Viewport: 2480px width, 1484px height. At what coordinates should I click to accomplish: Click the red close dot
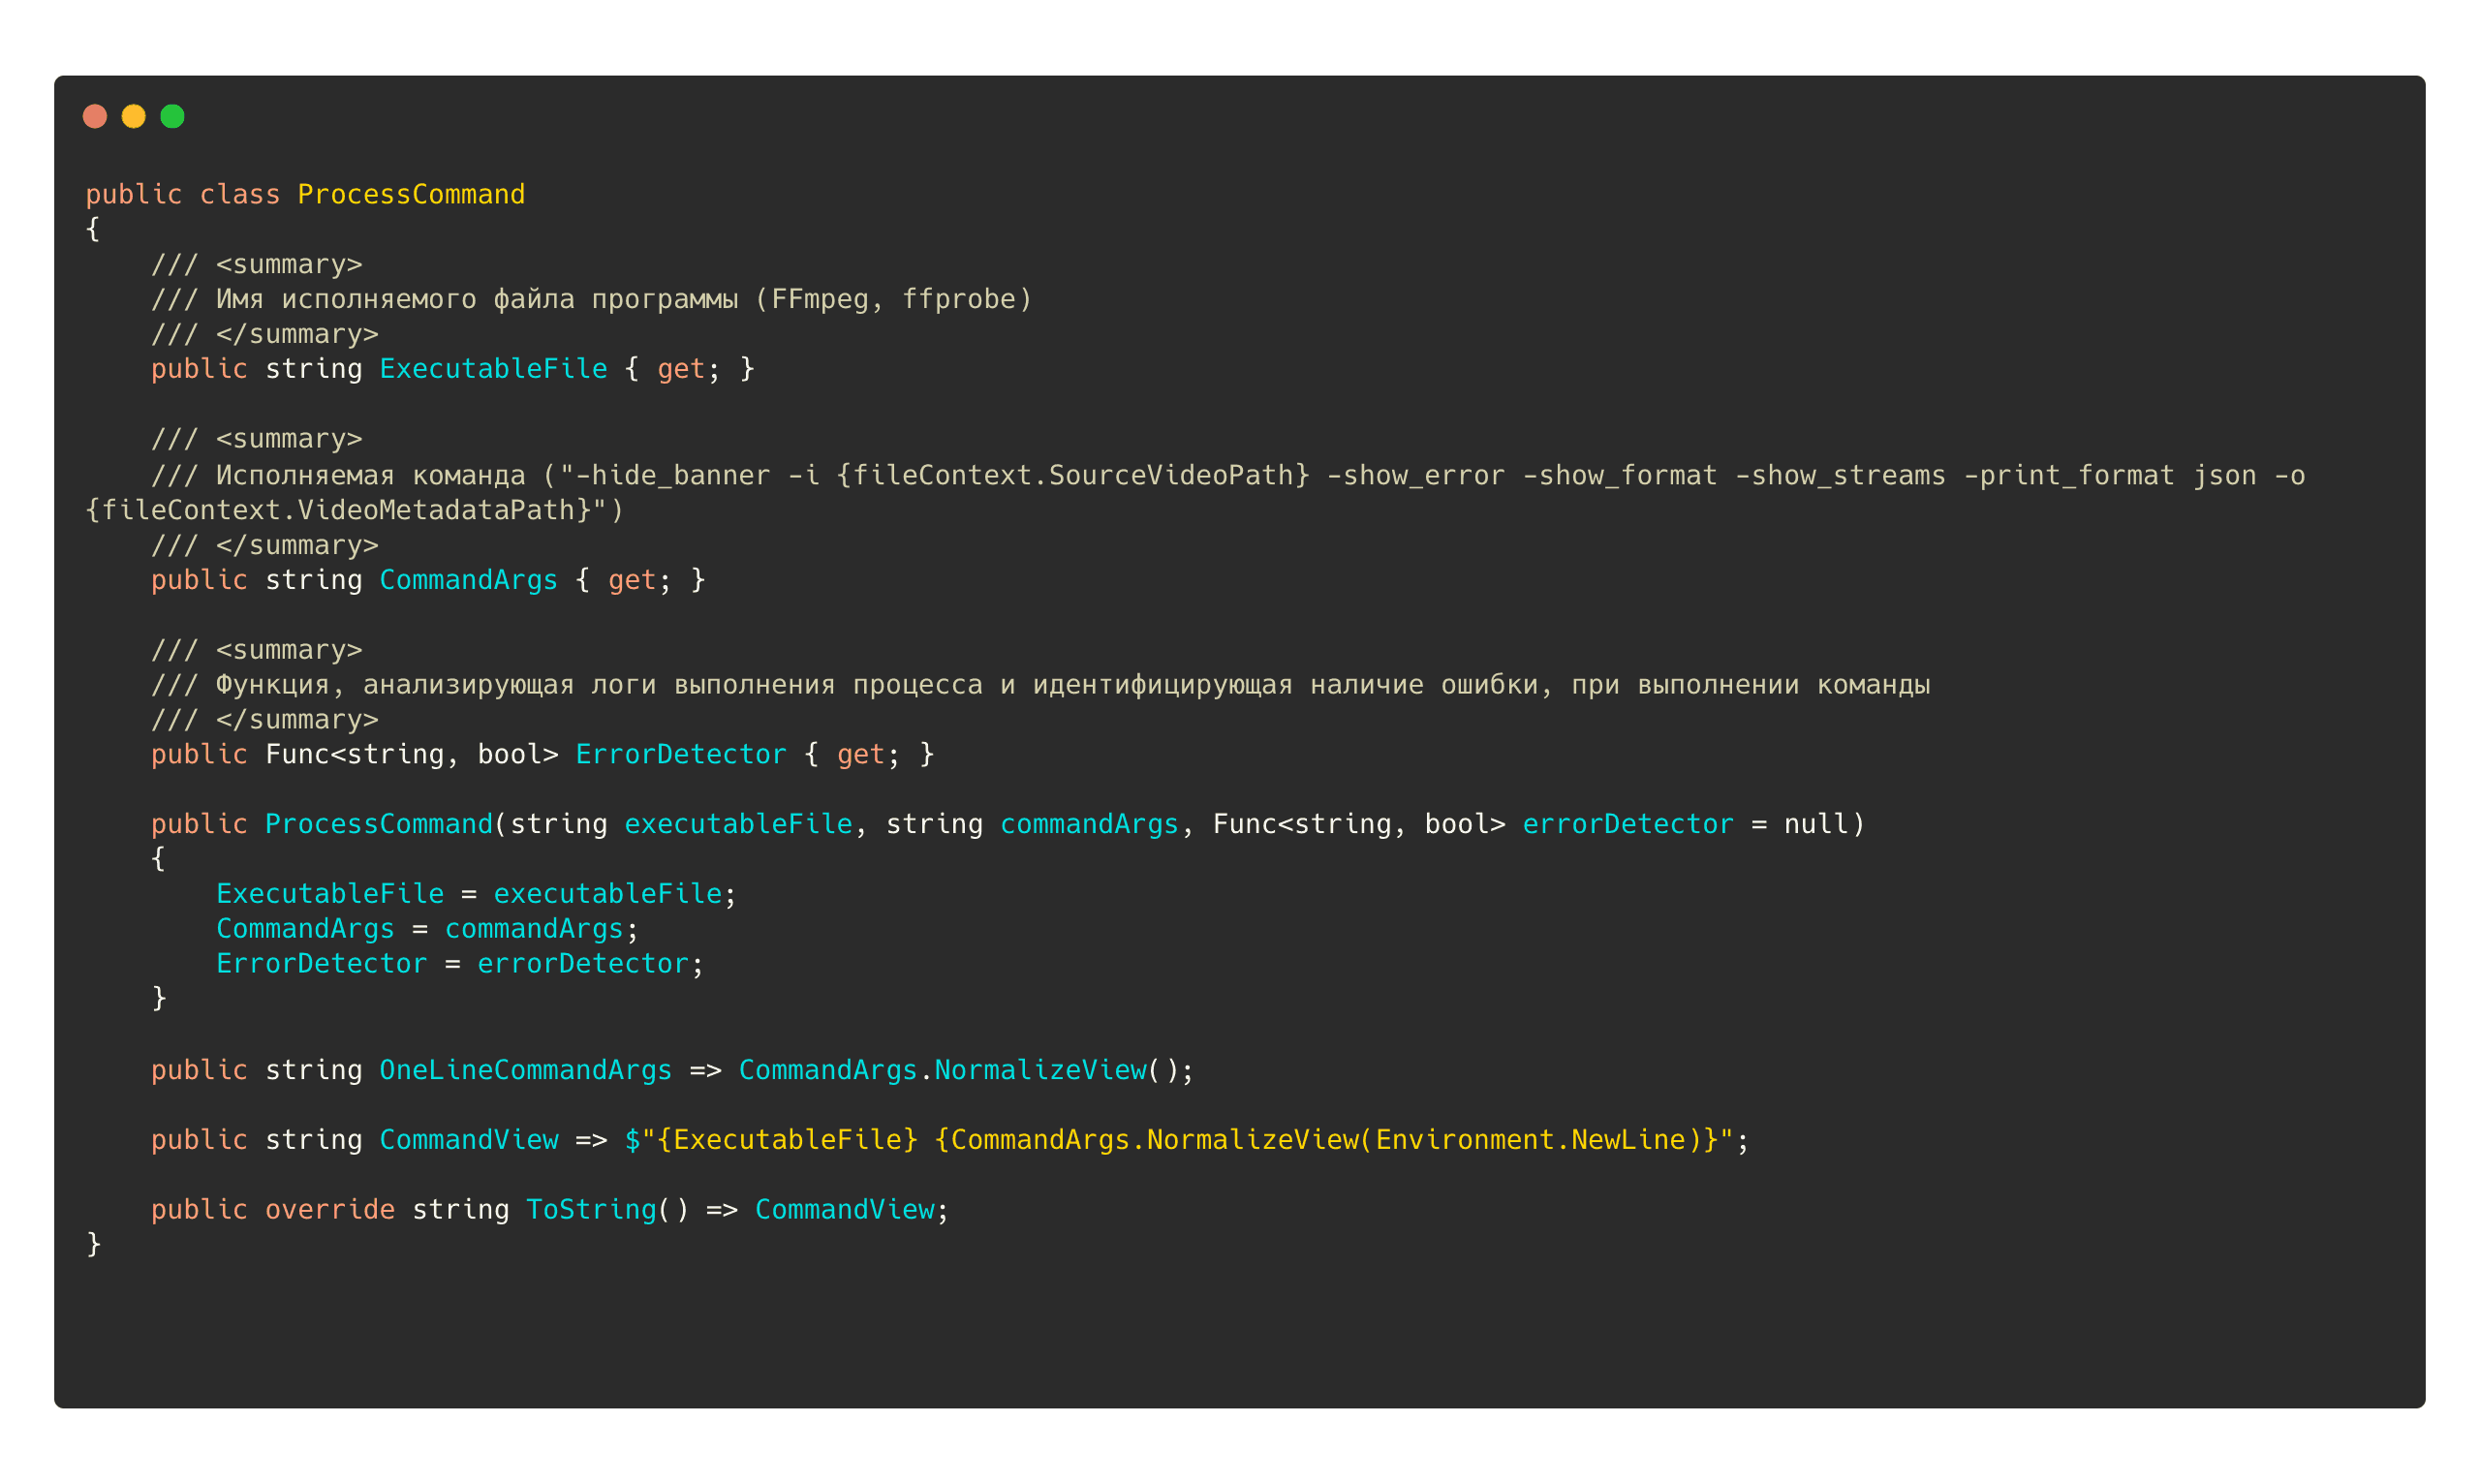click(x=95, y=117)
